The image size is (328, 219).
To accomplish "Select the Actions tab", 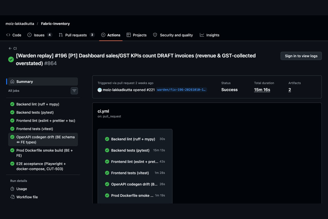I will point(111,35).
